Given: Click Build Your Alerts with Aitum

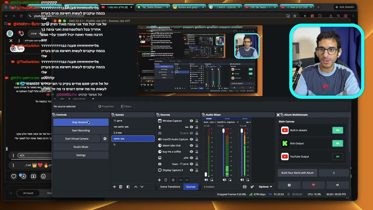Looking at the screenshot, I should coord(298,173).
